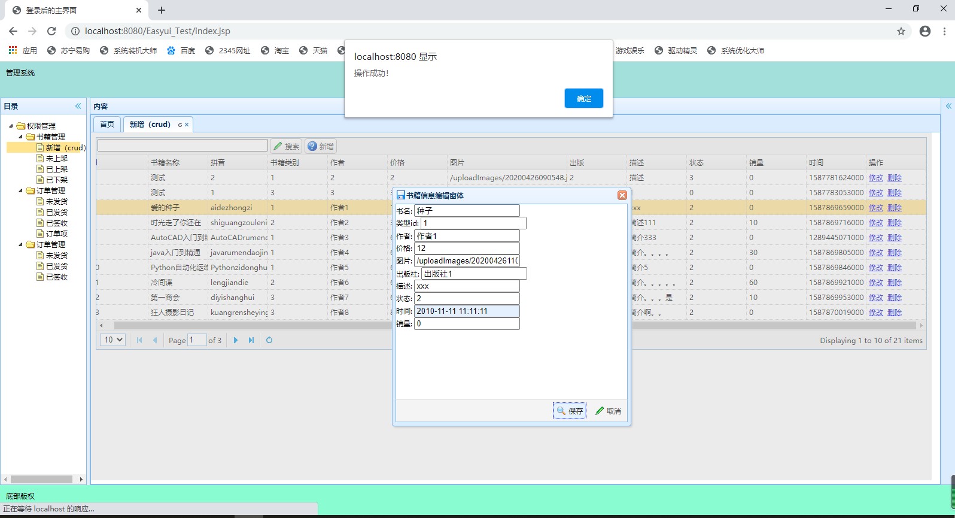Open 已上架 tree item

57,169
